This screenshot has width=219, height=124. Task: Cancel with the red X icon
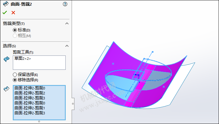click(13, 13)
